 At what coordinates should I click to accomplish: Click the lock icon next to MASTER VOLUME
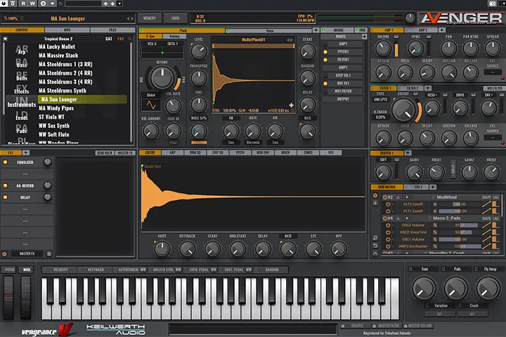pyautogui.click(x=406, y=326)
